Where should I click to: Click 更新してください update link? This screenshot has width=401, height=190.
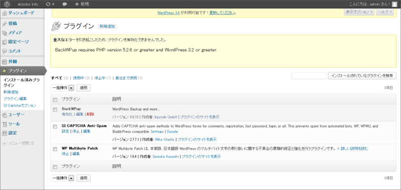click(x=222, y=12)
